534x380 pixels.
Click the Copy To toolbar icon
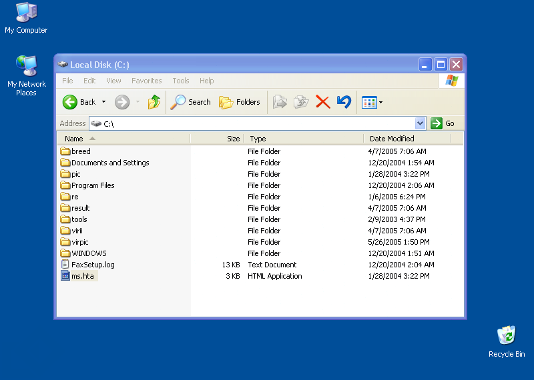[301, 102]
